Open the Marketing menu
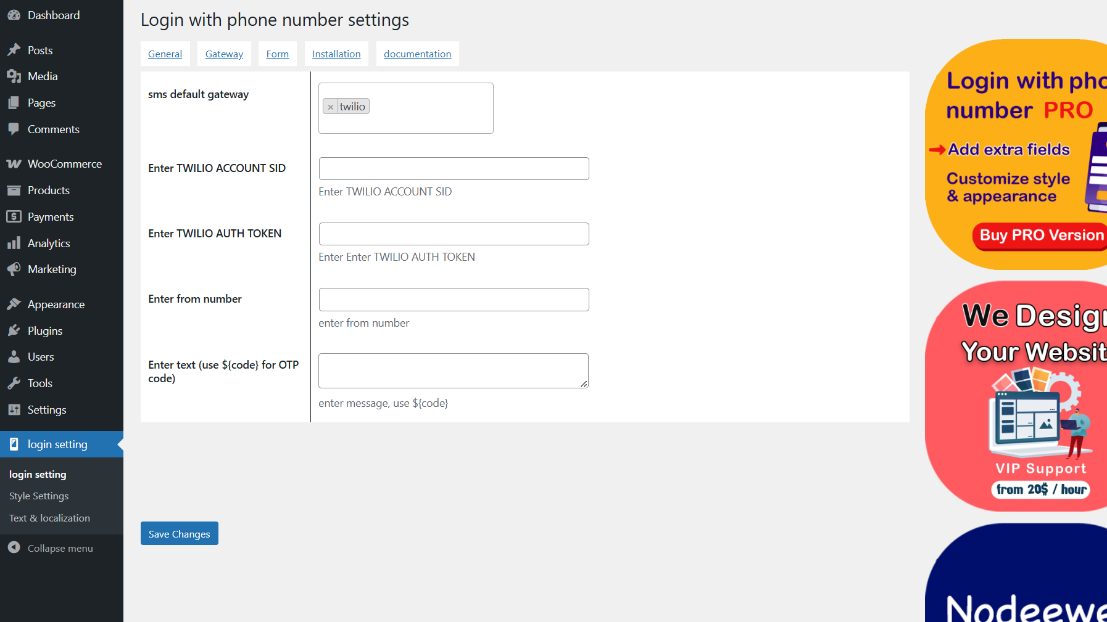The image size is (1107, 622). [62, 269]
